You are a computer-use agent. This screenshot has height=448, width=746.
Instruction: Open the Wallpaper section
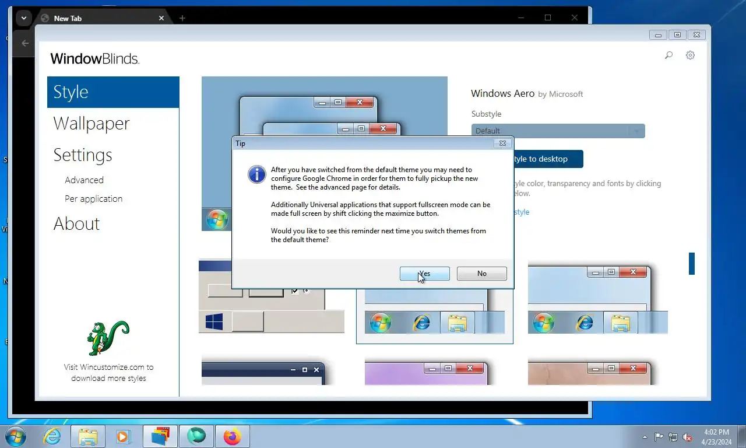[92, 124]
